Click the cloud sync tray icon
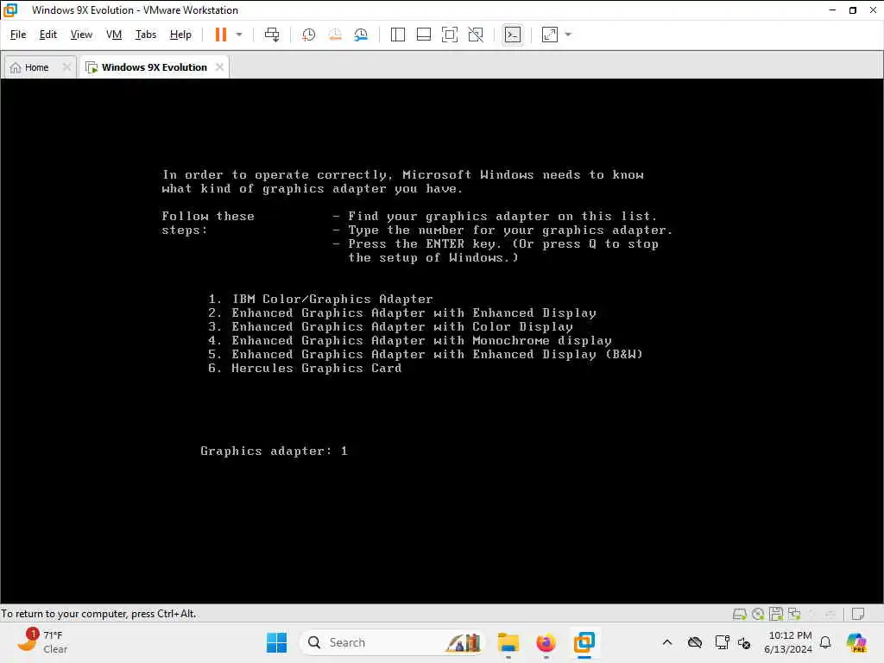Image resolution: width=884 pixels, height=663 pixels. [695, 642]
